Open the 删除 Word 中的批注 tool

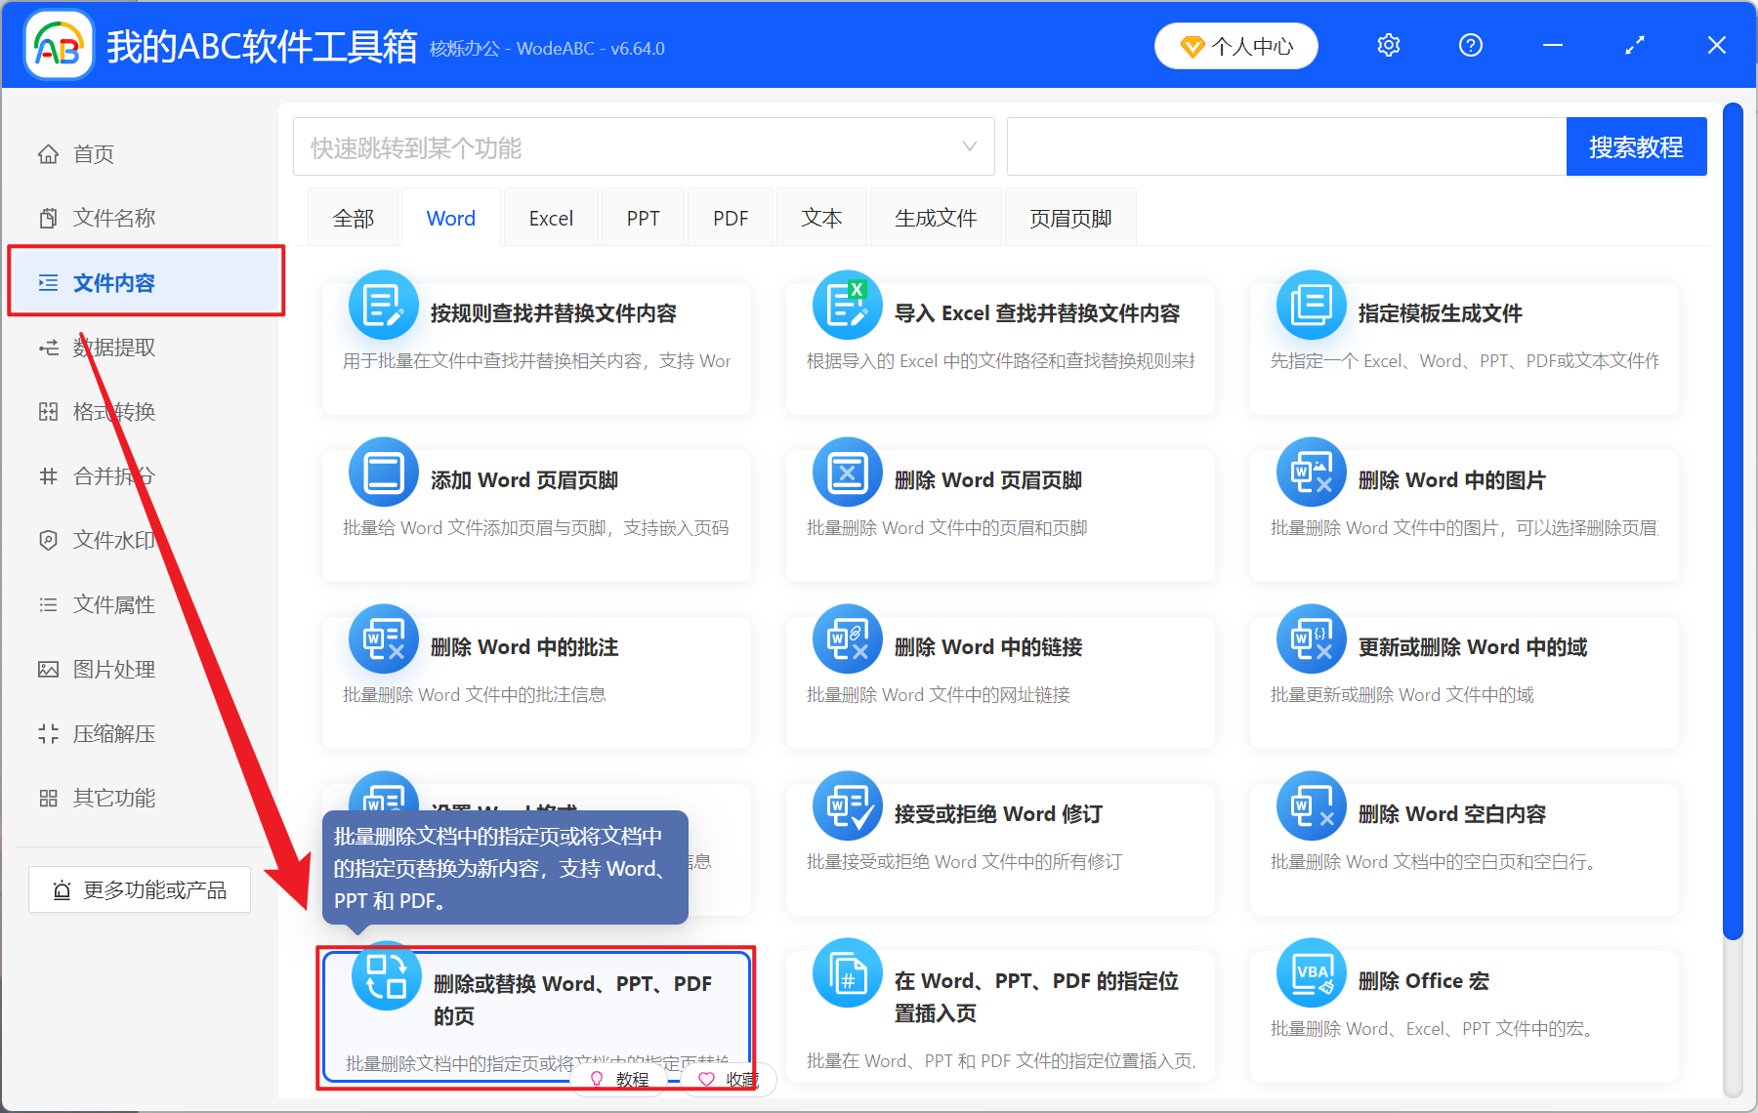[523, 645]
